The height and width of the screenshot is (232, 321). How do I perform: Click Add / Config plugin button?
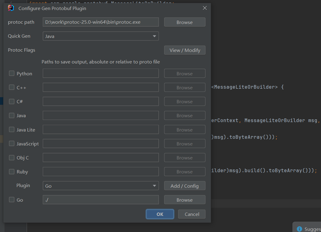coord(185,186)
